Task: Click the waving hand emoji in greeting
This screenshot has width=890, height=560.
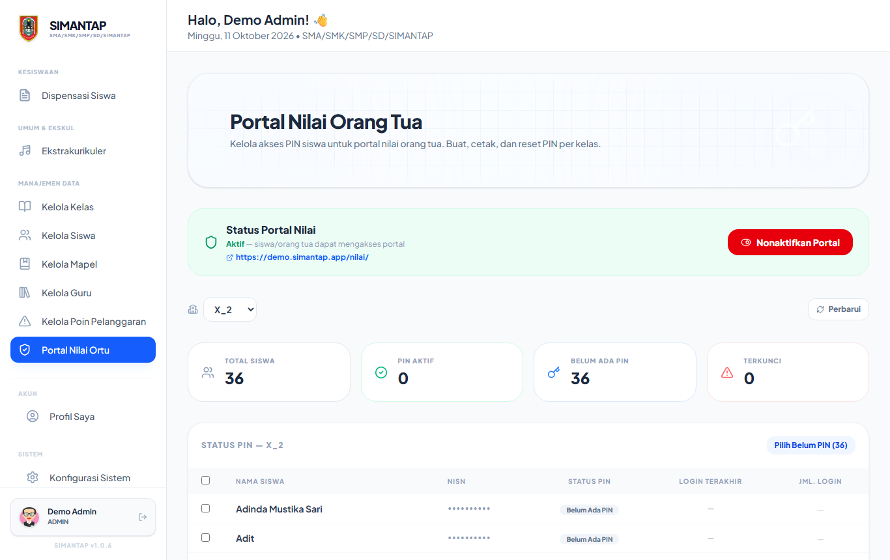Action: [x=321, y=20]
